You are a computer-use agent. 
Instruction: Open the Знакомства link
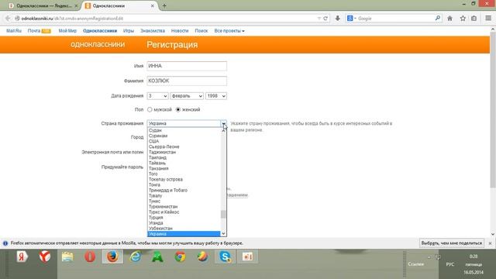153,31
